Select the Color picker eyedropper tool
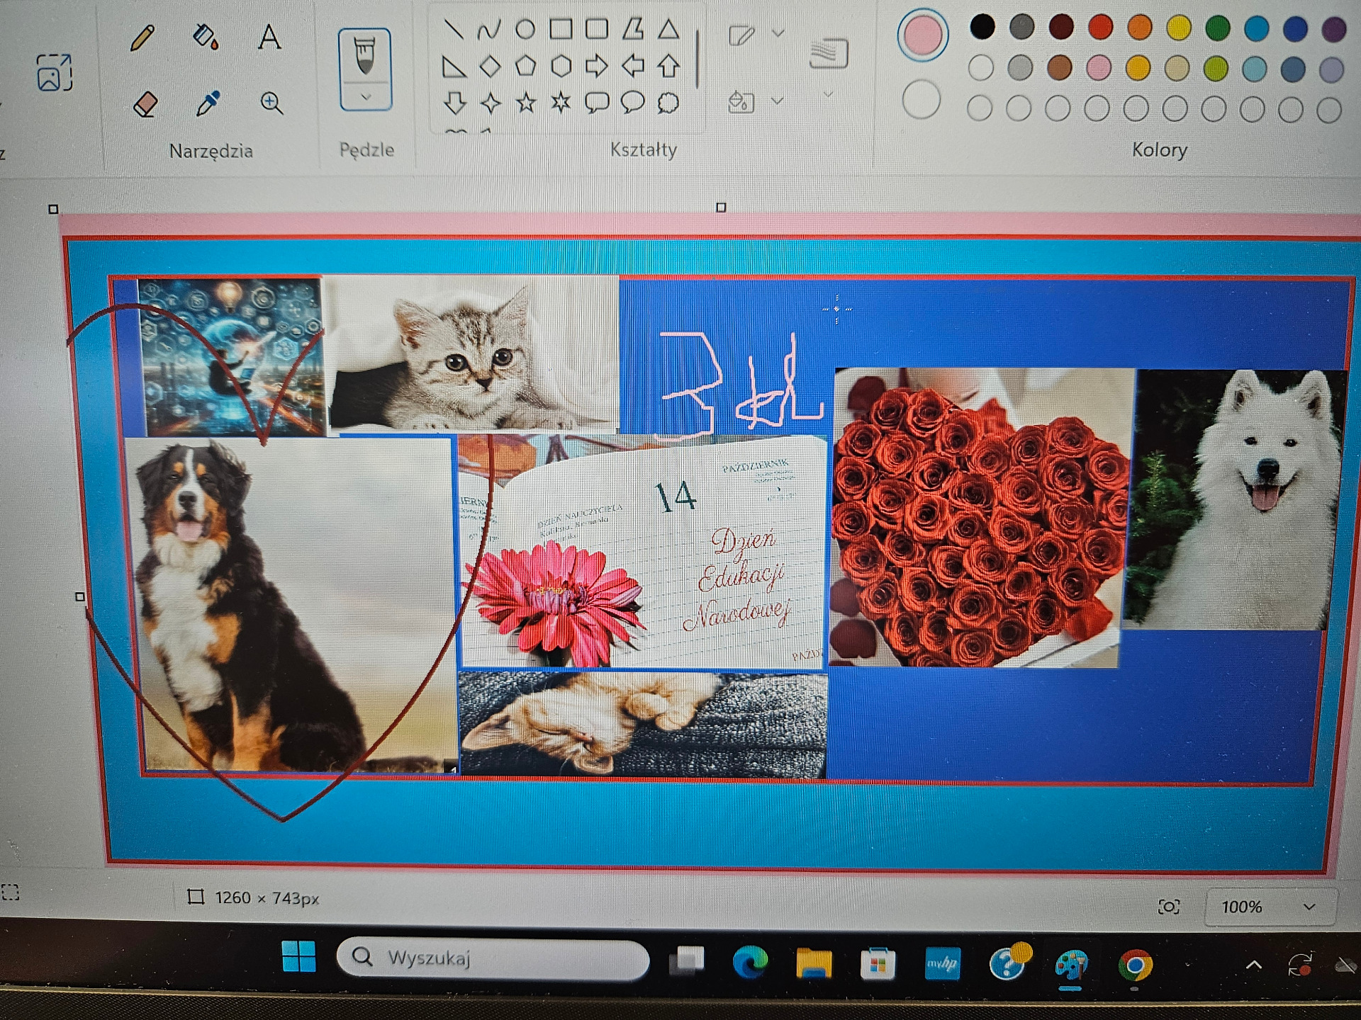 (208, 103)
